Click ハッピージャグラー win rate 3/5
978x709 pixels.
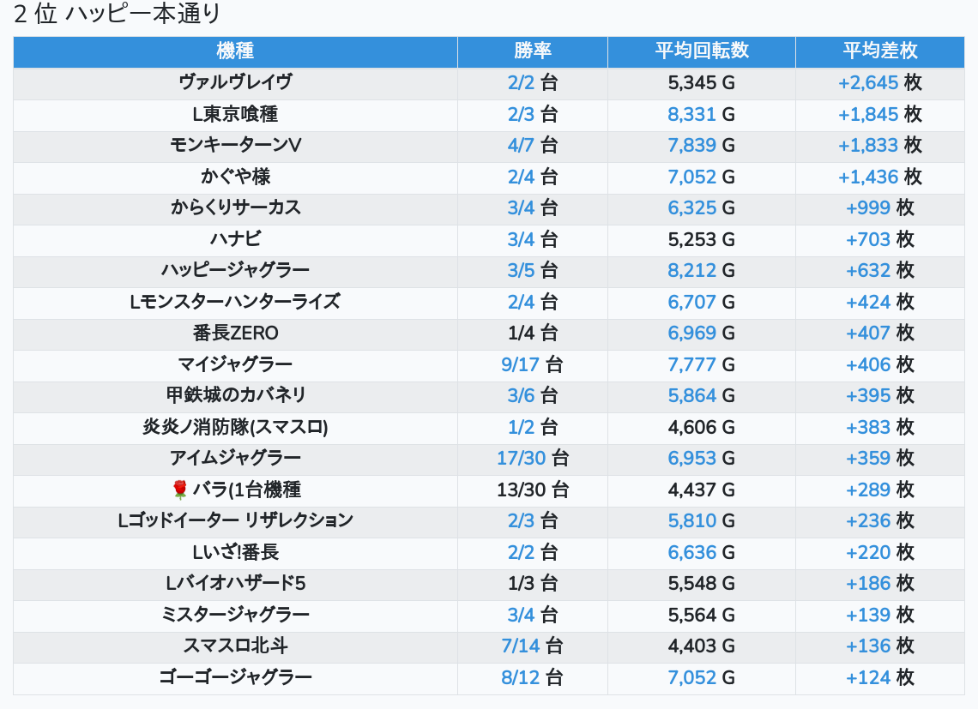[x=521, y=270]
